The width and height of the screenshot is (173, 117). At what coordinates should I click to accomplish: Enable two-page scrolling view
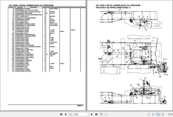[163, 114]
